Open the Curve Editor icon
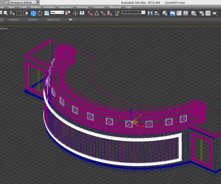Viewport: 221px width, 184px height. click(180, 13)
